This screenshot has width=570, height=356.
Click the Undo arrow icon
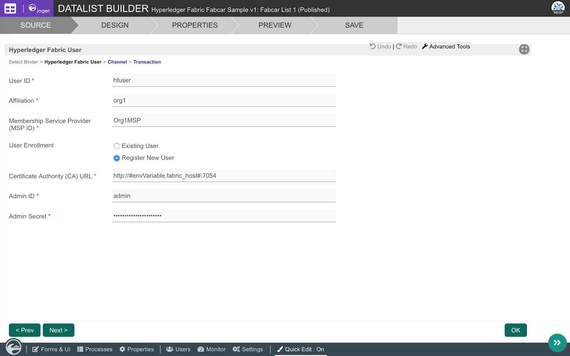(x=373, y=46)
